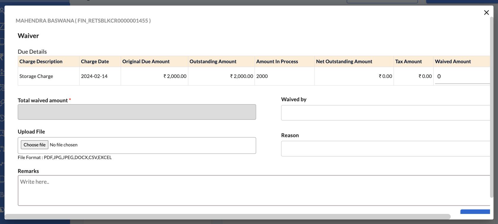Click the Waived Amount input for Storage Charge
The height and width of the screenshot is (224, 498).
462,76
